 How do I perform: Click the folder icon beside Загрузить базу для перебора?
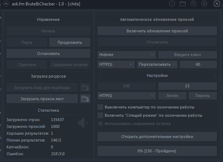85,88
